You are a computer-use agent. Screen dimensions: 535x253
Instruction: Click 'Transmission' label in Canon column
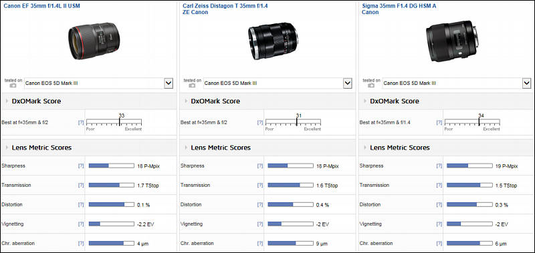[x=16, y=185]
